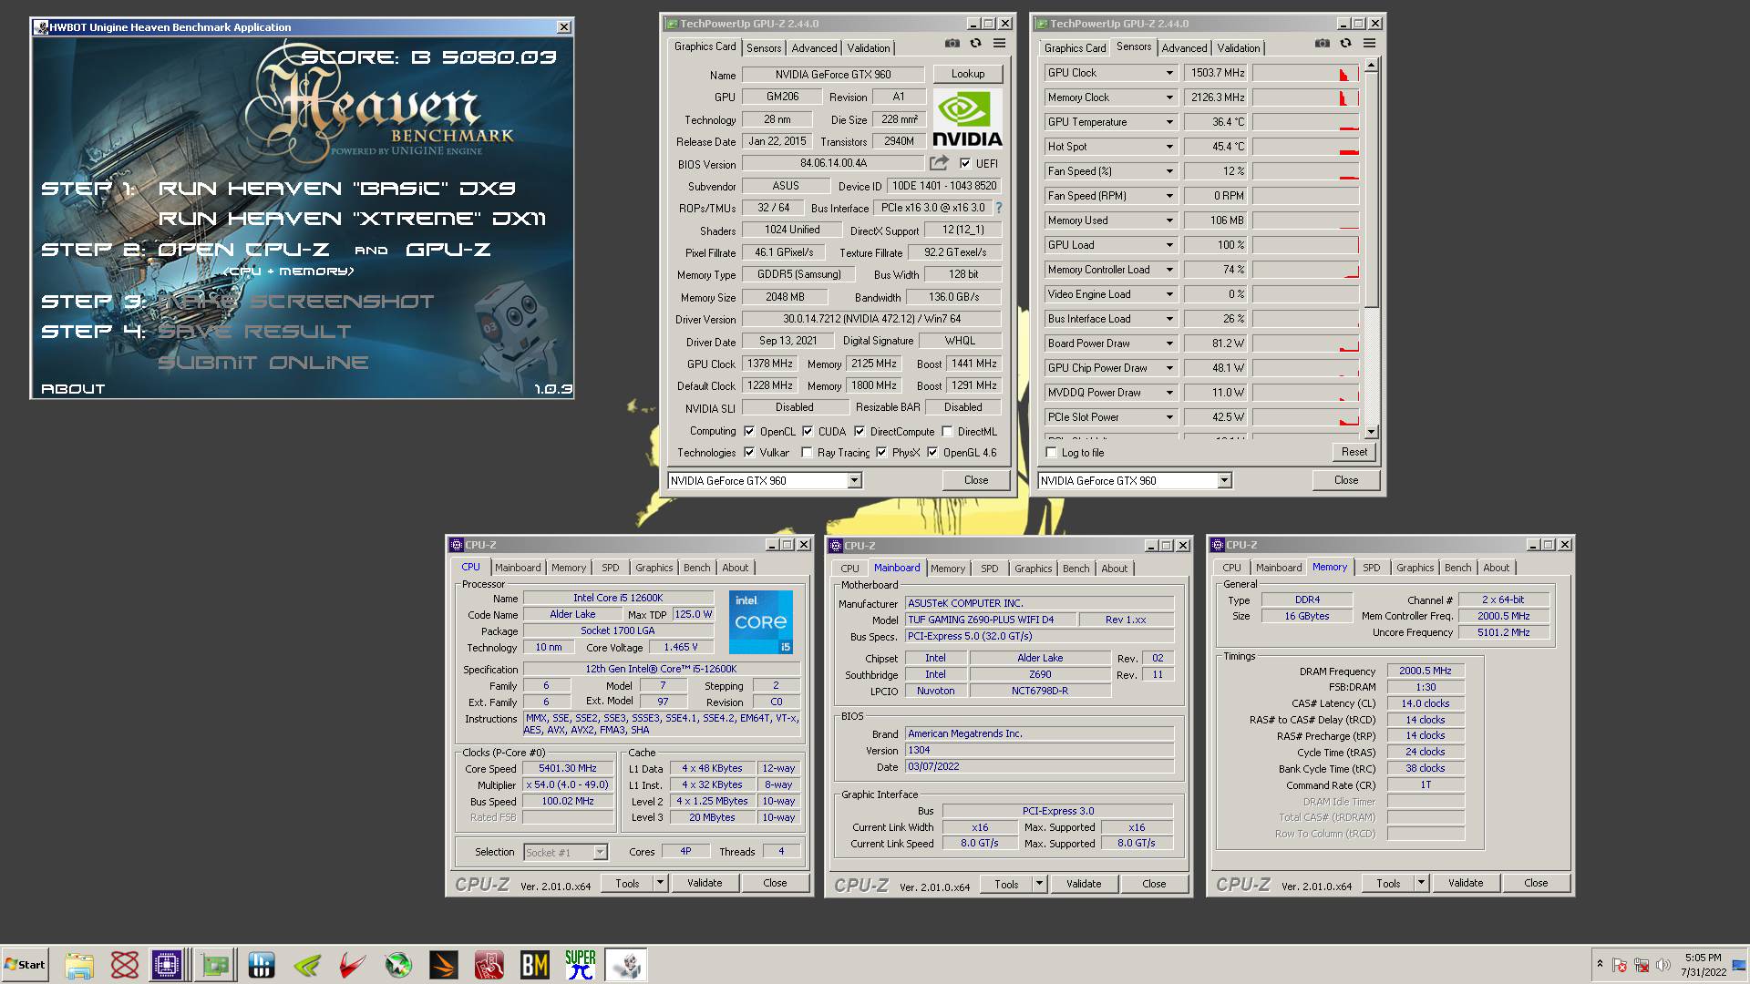1750x984 pixels.
Task: Click the red wing icon on taskbar
Action: (x=353, y=965)
